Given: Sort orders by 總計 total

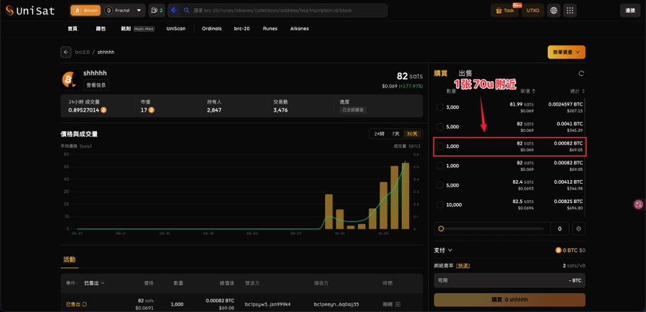Looking at the screenshot, I should click(577, 91).
